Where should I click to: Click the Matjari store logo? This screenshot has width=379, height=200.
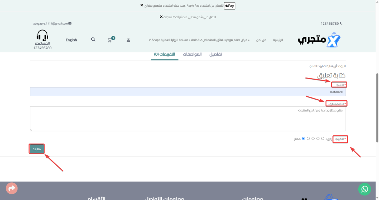pos(319,40)
